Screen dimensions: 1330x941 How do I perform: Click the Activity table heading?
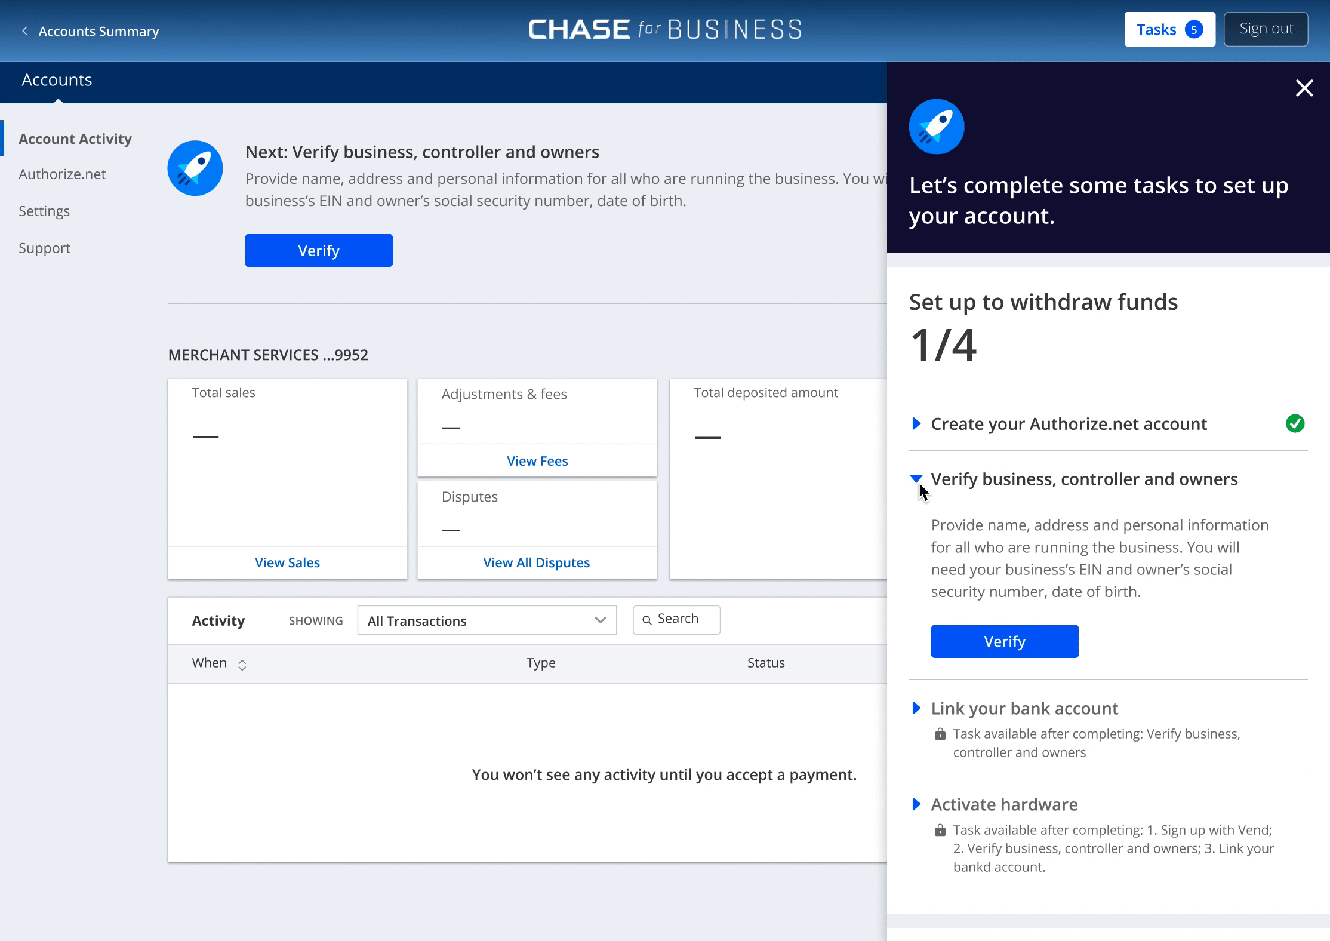[218, 620]
